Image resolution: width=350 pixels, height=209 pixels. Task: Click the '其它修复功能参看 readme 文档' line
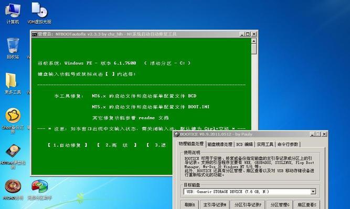click(131, 118)
